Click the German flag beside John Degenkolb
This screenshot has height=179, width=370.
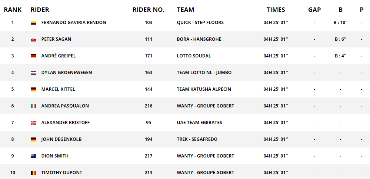tap(33, 140)
